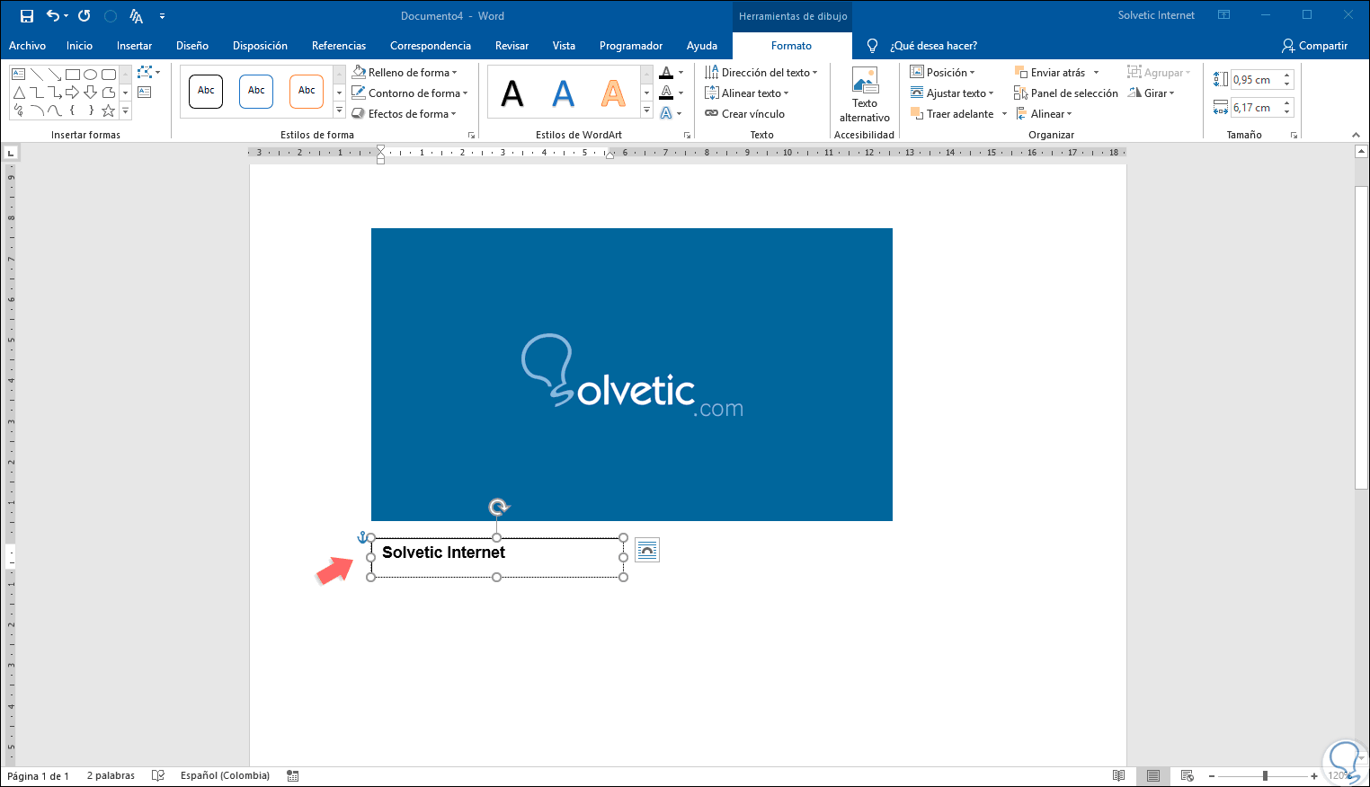The image size is (1370, 787).
Task: Apply the orange WordArt A style
Action: 613,93
